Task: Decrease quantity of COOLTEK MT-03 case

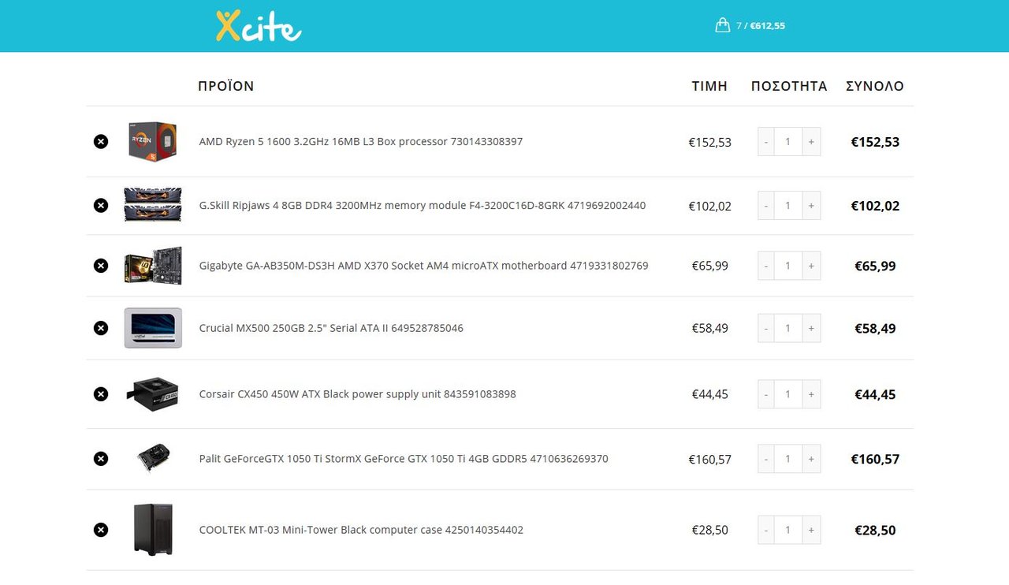Action: (x=766, y=530)
